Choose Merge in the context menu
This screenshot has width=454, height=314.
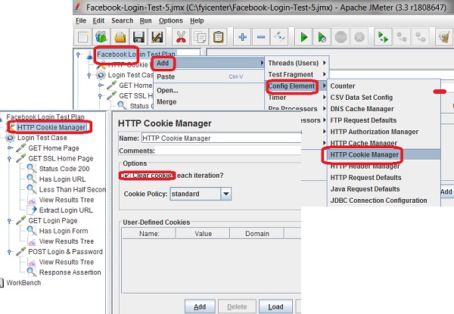coord(209,102)
